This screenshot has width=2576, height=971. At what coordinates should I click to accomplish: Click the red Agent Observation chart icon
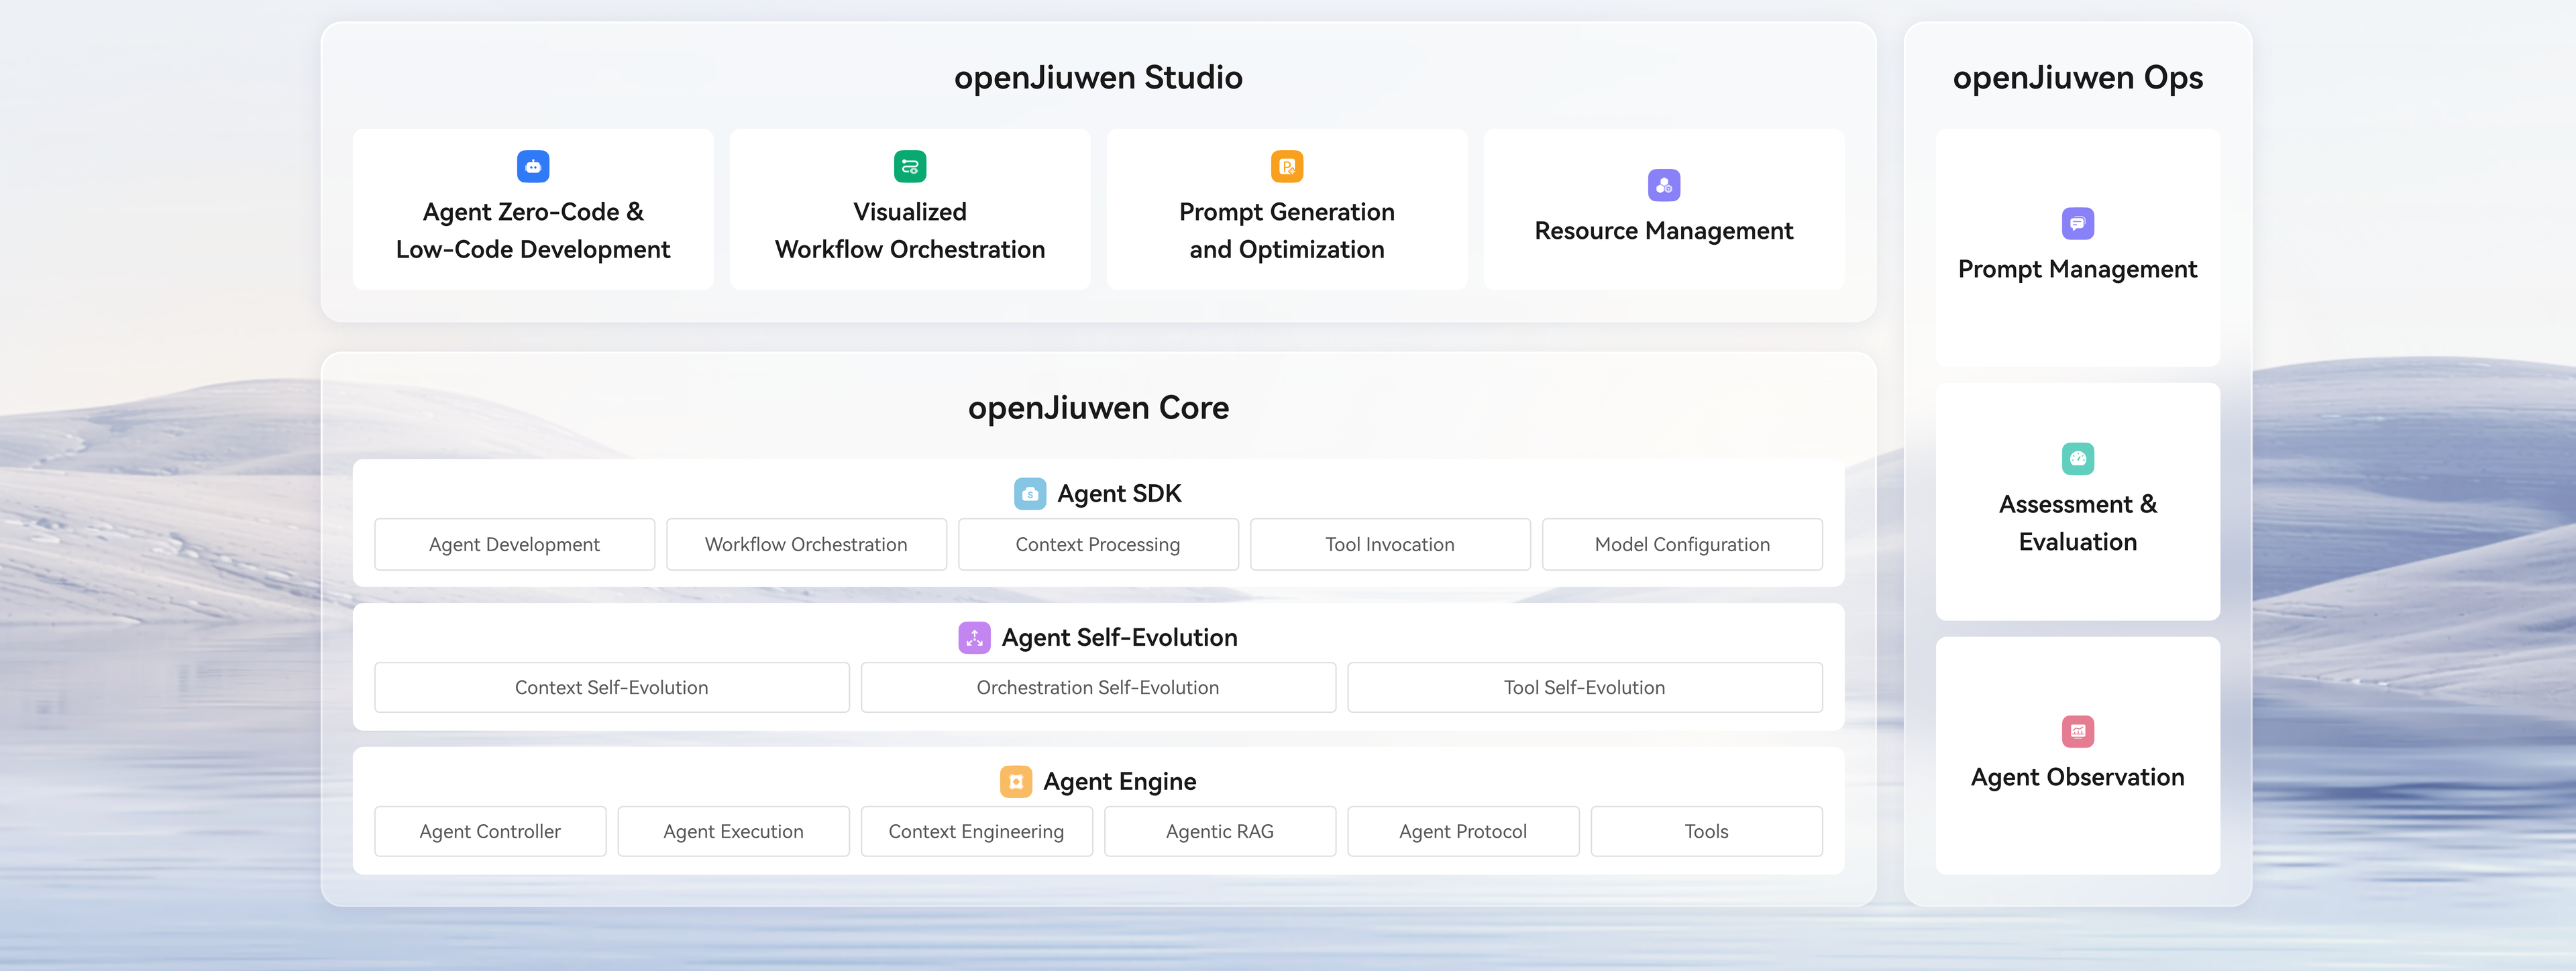pyautogui.click(x=2077, y=731)
